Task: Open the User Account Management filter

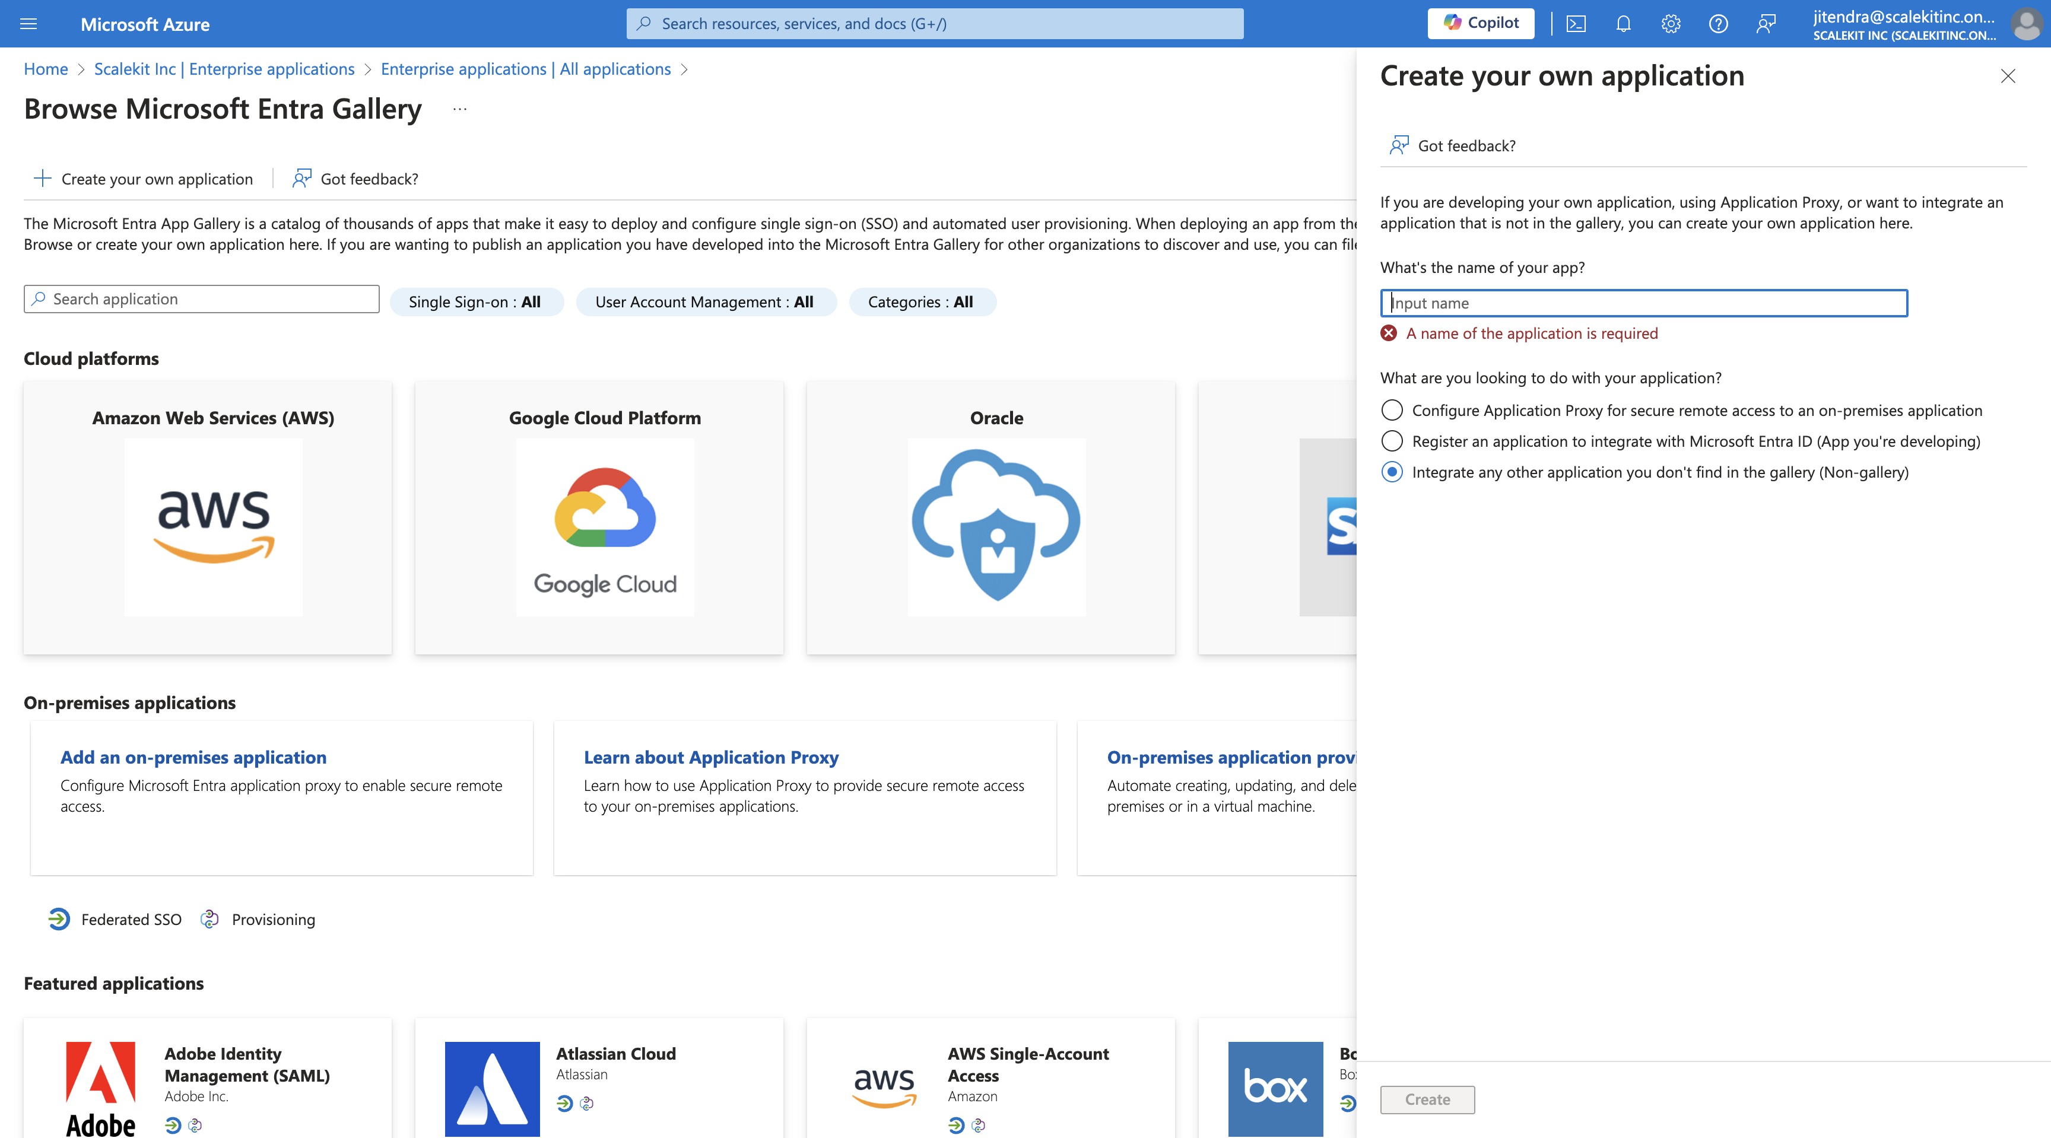Action: (x=706, y=301)
